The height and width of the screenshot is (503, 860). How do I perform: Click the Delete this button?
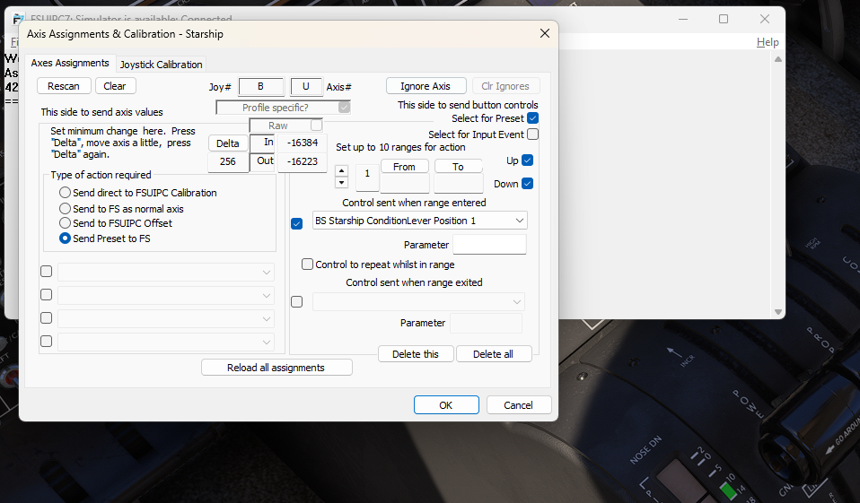416,354
